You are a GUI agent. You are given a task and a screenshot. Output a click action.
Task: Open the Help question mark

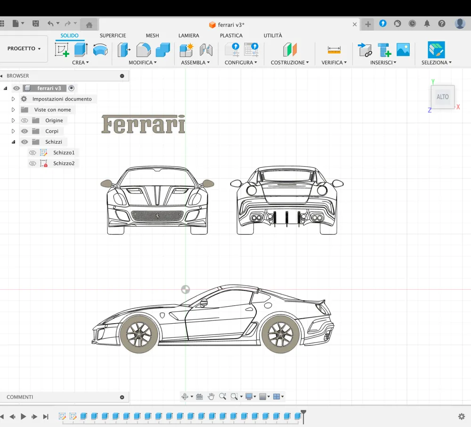click(x=442, y=24)
